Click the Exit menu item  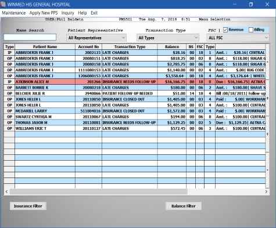point(94,13)
